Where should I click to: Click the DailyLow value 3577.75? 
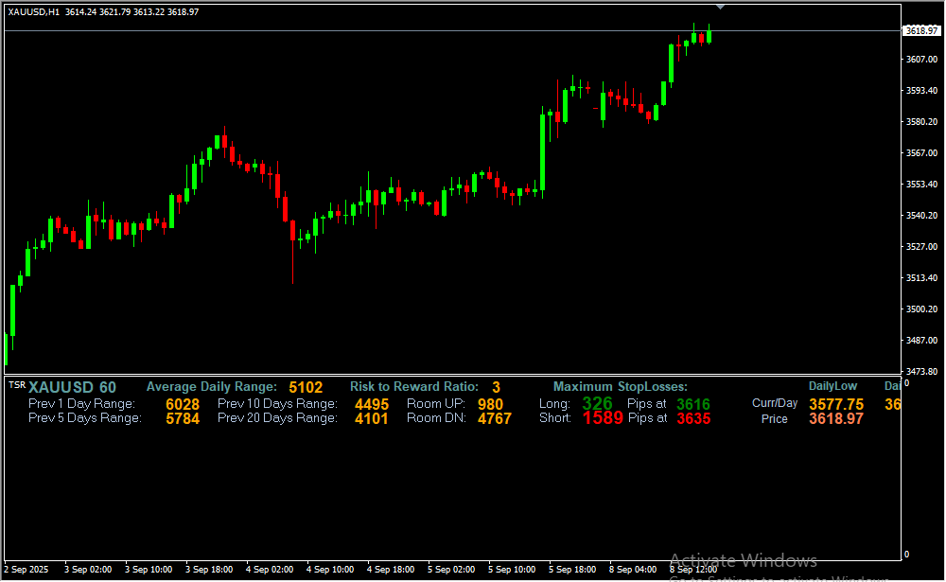[x=835, y=404]
